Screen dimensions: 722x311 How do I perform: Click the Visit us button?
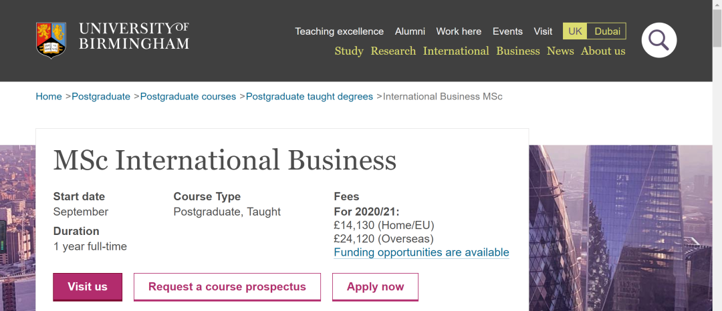[x=88, y=287]
